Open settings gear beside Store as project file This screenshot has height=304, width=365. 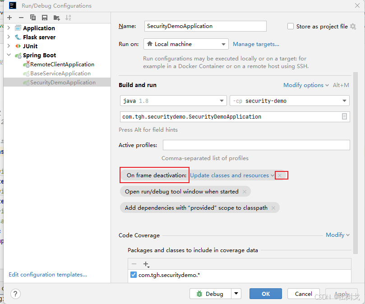pyautogui.click(x=353, y=27)
